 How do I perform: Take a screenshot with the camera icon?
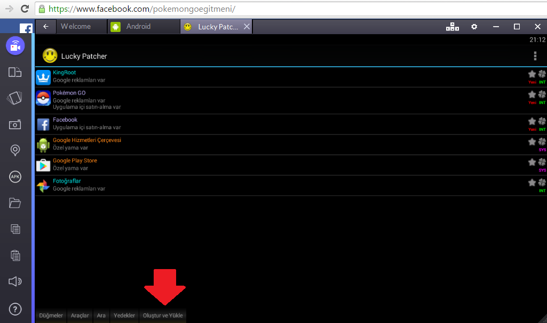pyautogui.click(x=15, y=124)
